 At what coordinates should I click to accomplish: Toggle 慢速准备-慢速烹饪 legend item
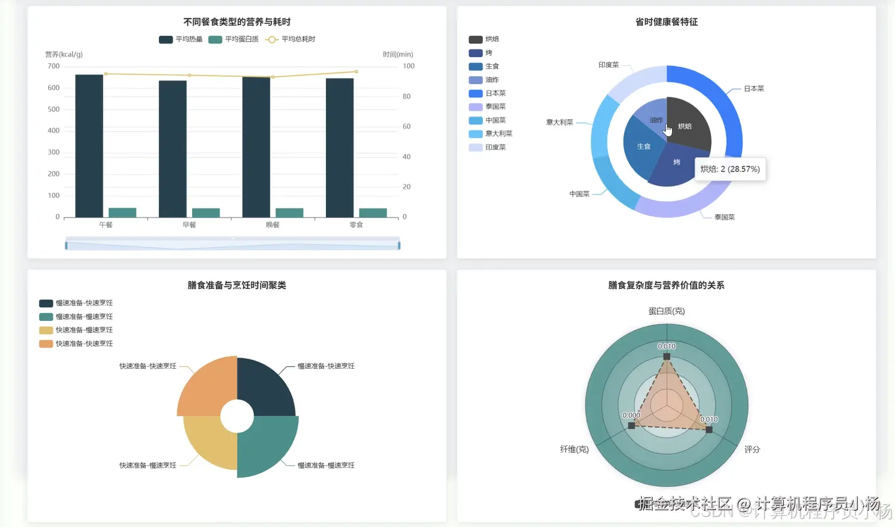[x=76, y=317]
